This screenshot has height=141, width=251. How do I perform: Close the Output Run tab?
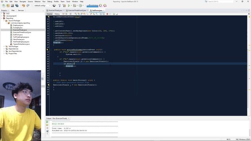coord(69,118)
